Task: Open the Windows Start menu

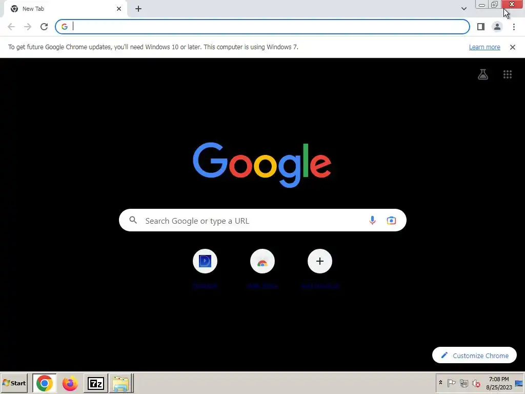Action: pyautogui.click(x=14, y=383)
